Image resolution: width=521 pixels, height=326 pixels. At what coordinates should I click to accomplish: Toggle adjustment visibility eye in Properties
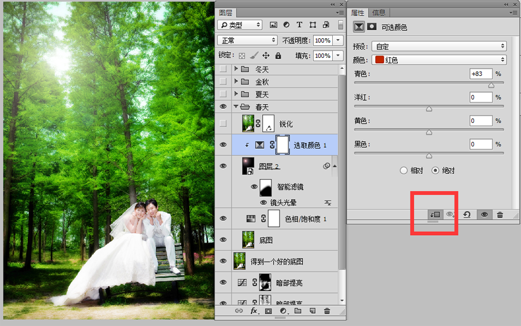coord(485,215)
